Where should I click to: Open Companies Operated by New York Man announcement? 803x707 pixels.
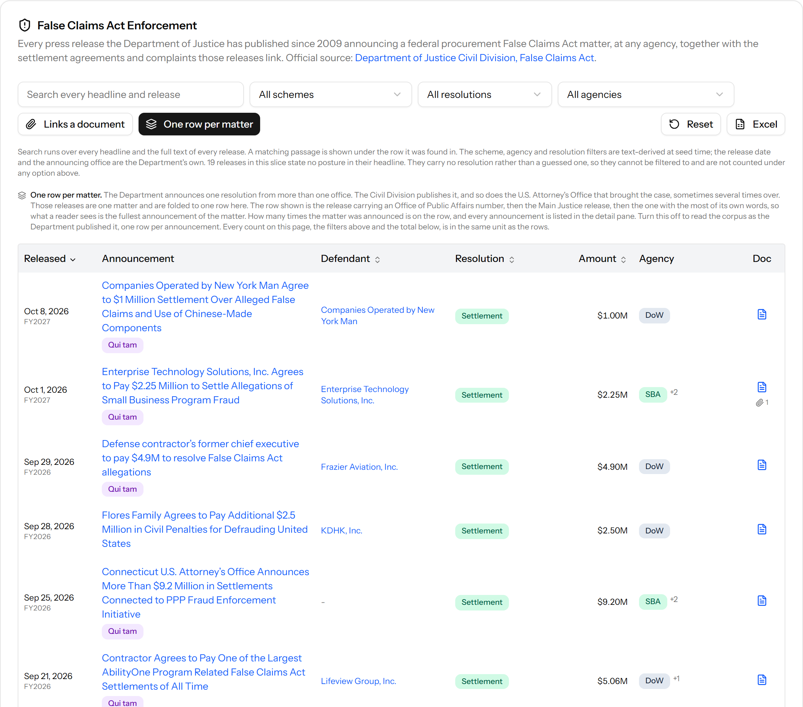(205, 306)
